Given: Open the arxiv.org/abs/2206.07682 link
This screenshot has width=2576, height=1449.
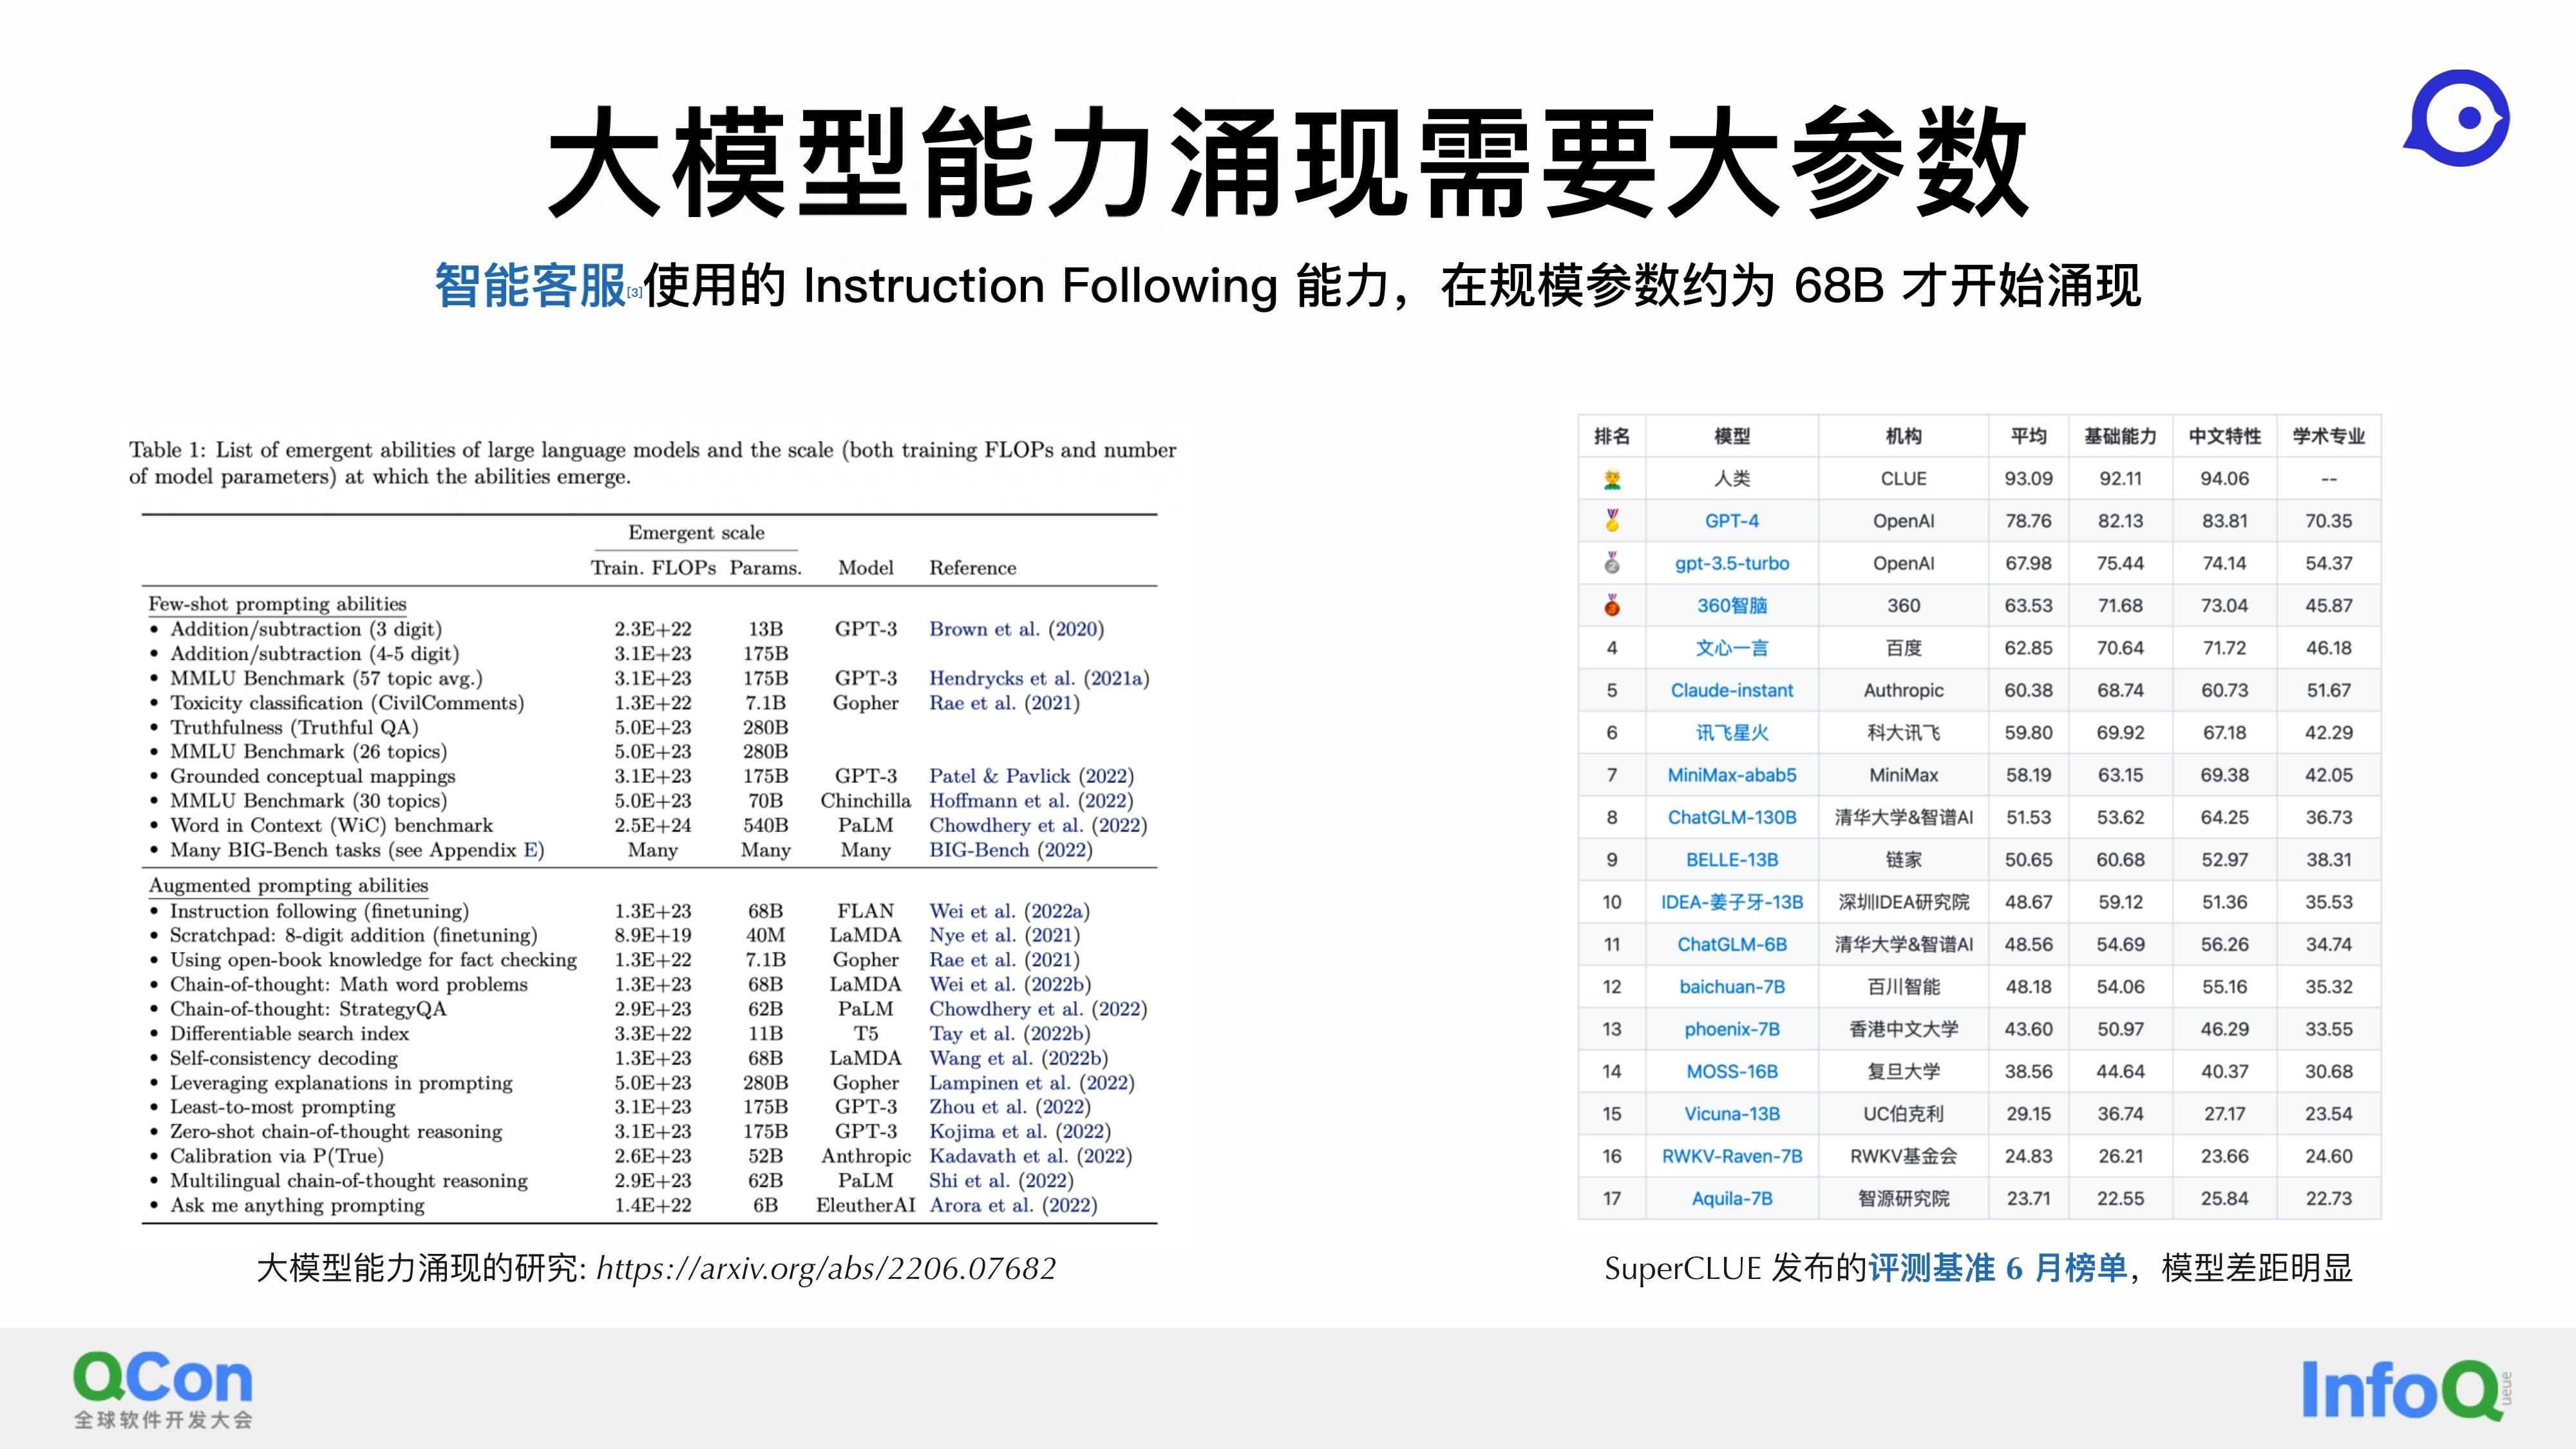Looking at the screenshot, I should (826, 1268).
